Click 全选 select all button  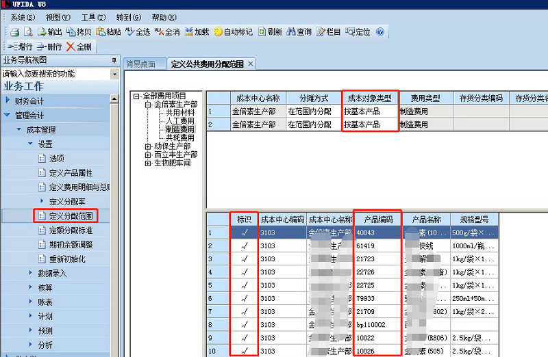pyautogui.click(x=138, y=32)
